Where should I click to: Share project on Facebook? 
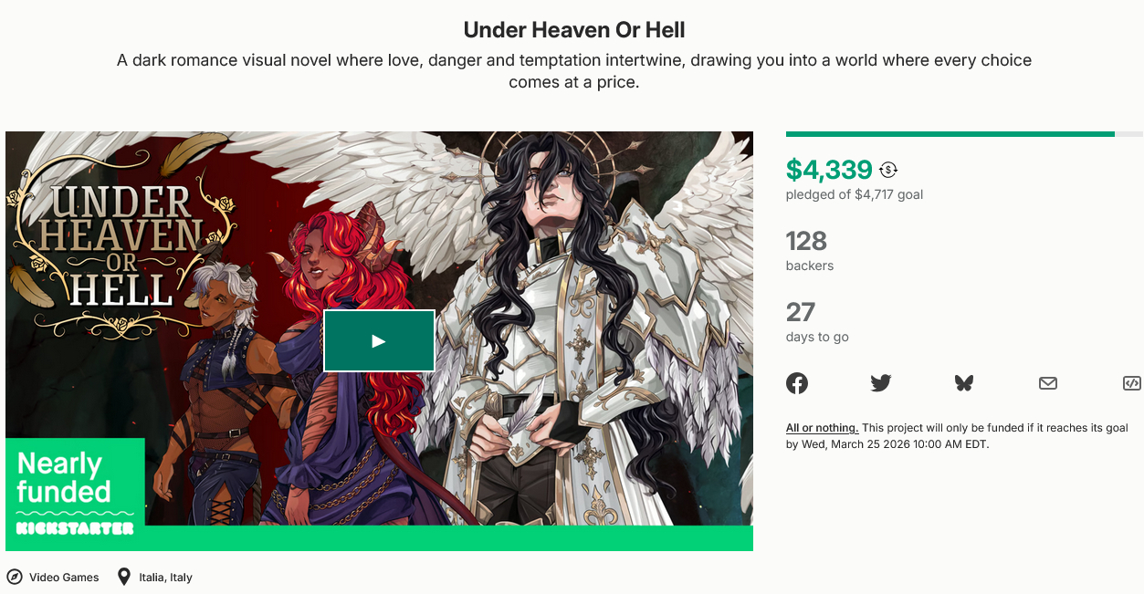tap(797, 383)
